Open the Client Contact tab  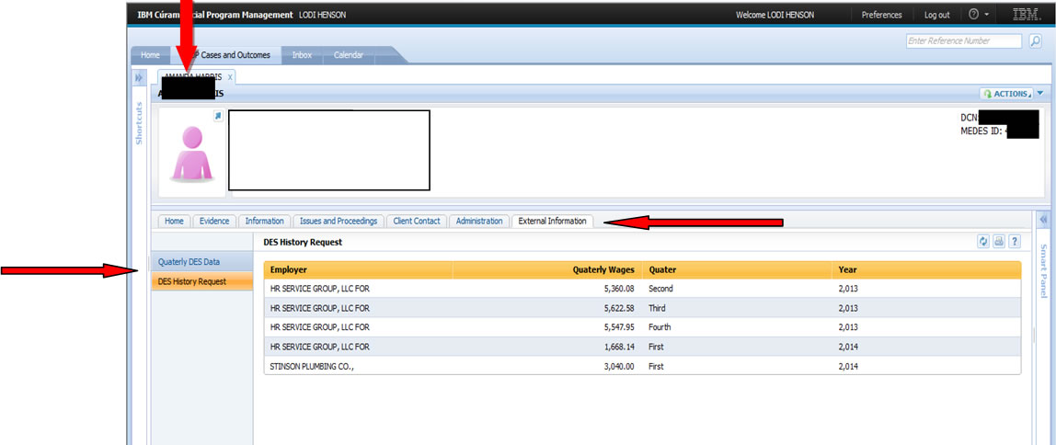tap(417, 221)
